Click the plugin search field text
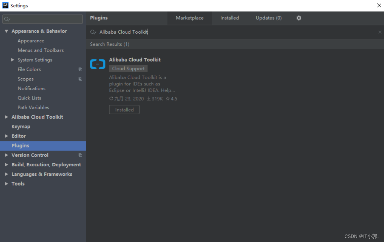Screen dimensions: 384x242 point(123,32)
